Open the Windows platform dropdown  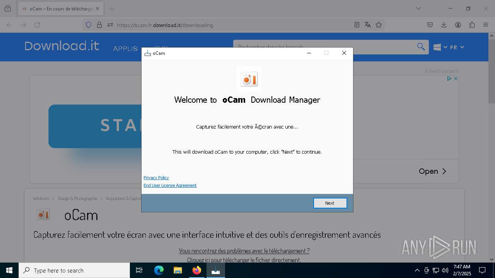point(440,47)
